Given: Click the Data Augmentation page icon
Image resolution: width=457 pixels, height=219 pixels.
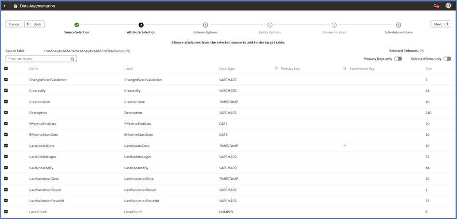Looking at the screenshot, I should tap(15, 6).
